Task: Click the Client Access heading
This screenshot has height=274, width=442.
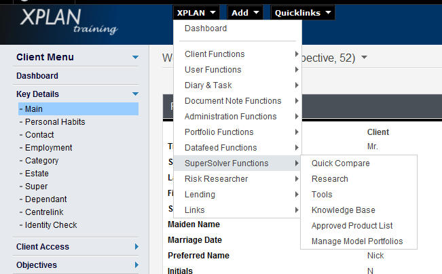Action: click(43, 247)
